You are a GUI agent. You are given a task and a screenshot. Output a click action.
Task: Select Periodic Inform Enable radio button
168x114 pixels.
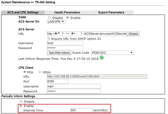click(x=21, y=106)
